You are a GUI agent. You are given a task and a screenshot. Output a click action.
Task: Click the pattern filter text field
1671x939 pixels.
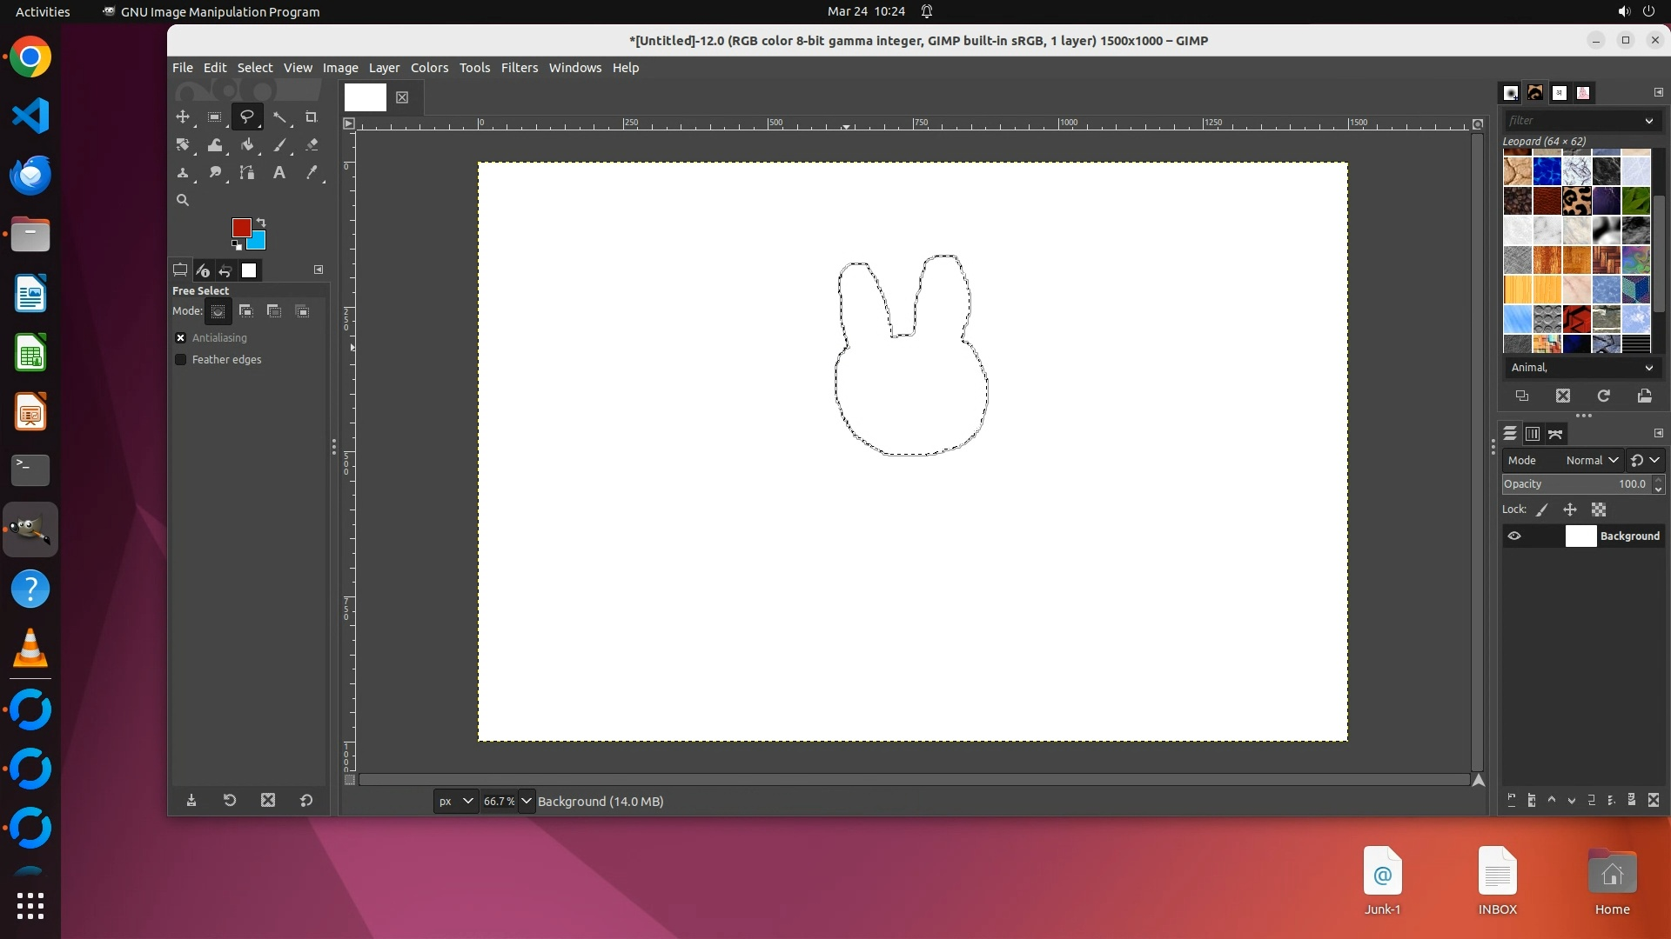pyautogui.click(x=1571, y=121)
